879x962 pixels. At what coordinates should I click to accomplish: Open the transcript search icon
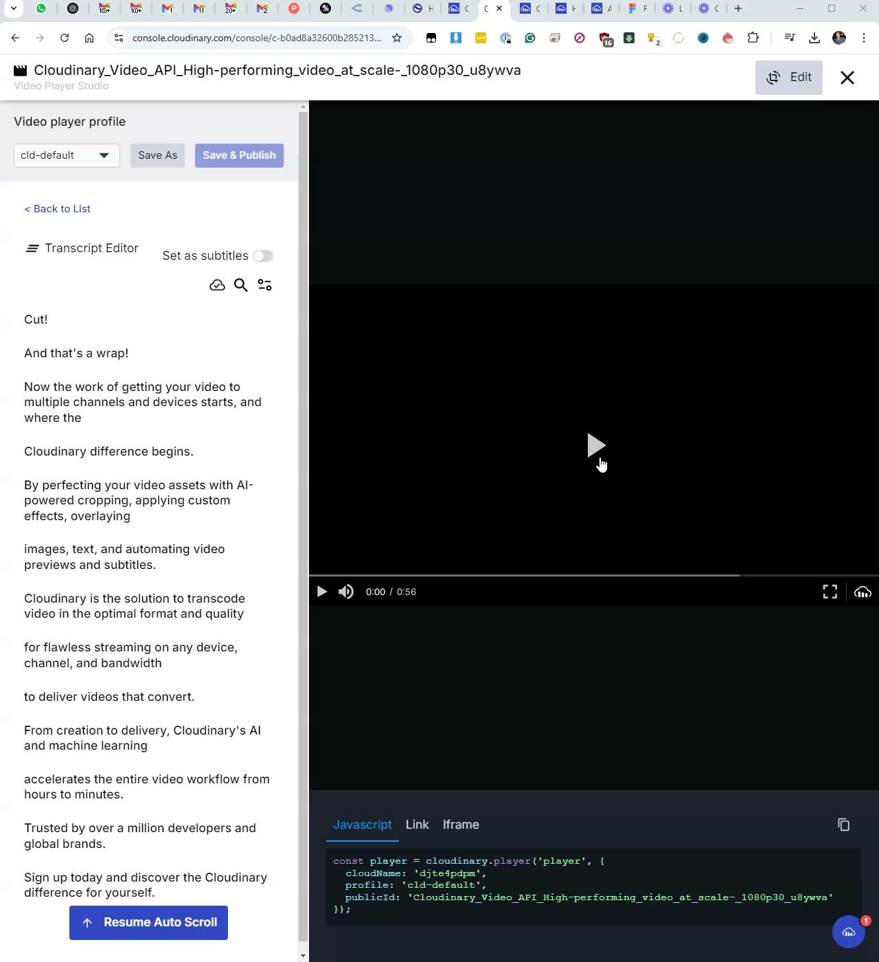tap(241, 285)
